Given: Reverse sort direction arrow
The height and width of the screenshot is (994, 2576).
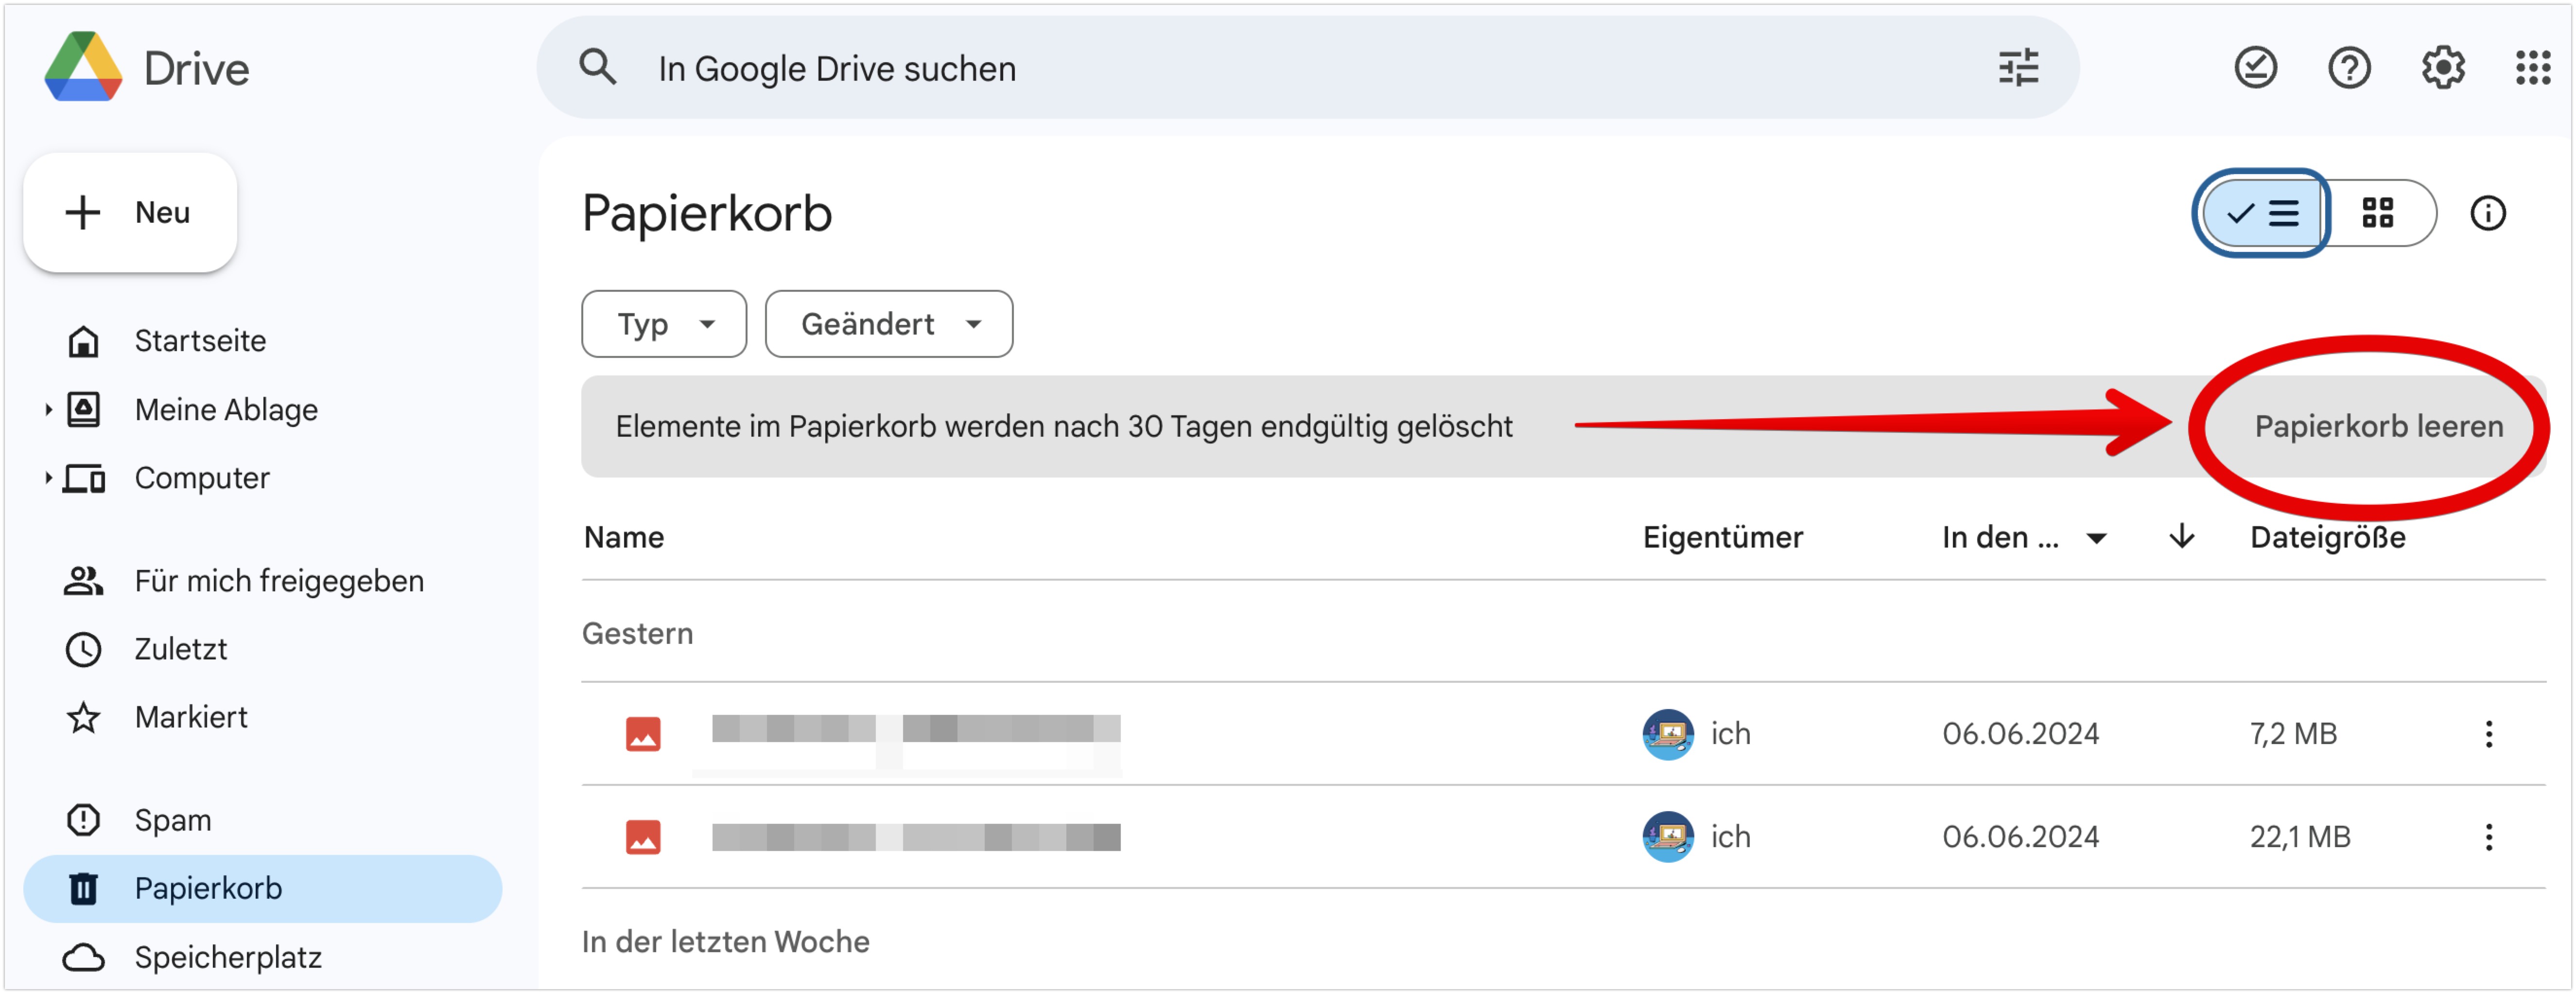Looking at the screenshot, I should (x=2181, y=536).
